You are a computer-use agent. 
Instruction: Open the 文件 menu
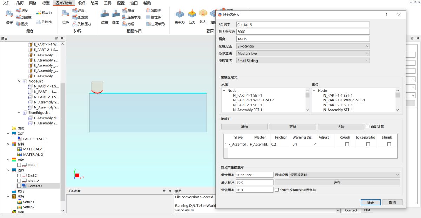click(x=7, y=3)
